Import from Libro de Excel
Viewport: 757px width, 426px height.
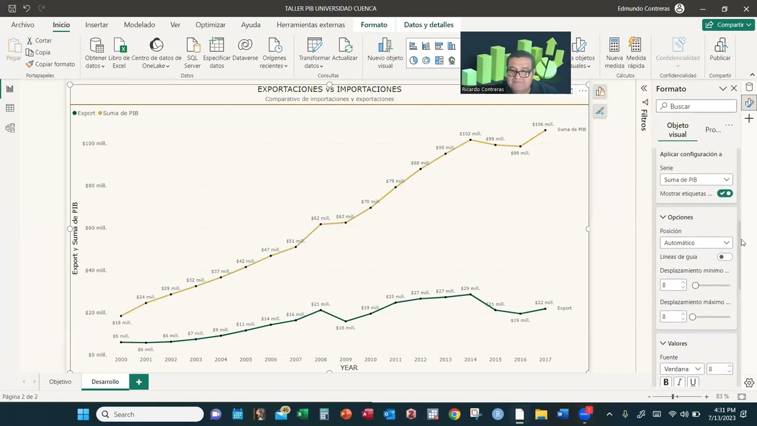pos(119,53)
